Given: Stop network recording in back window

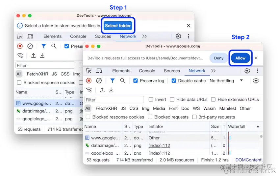Looking at the screenshot, I should [20, 46].
